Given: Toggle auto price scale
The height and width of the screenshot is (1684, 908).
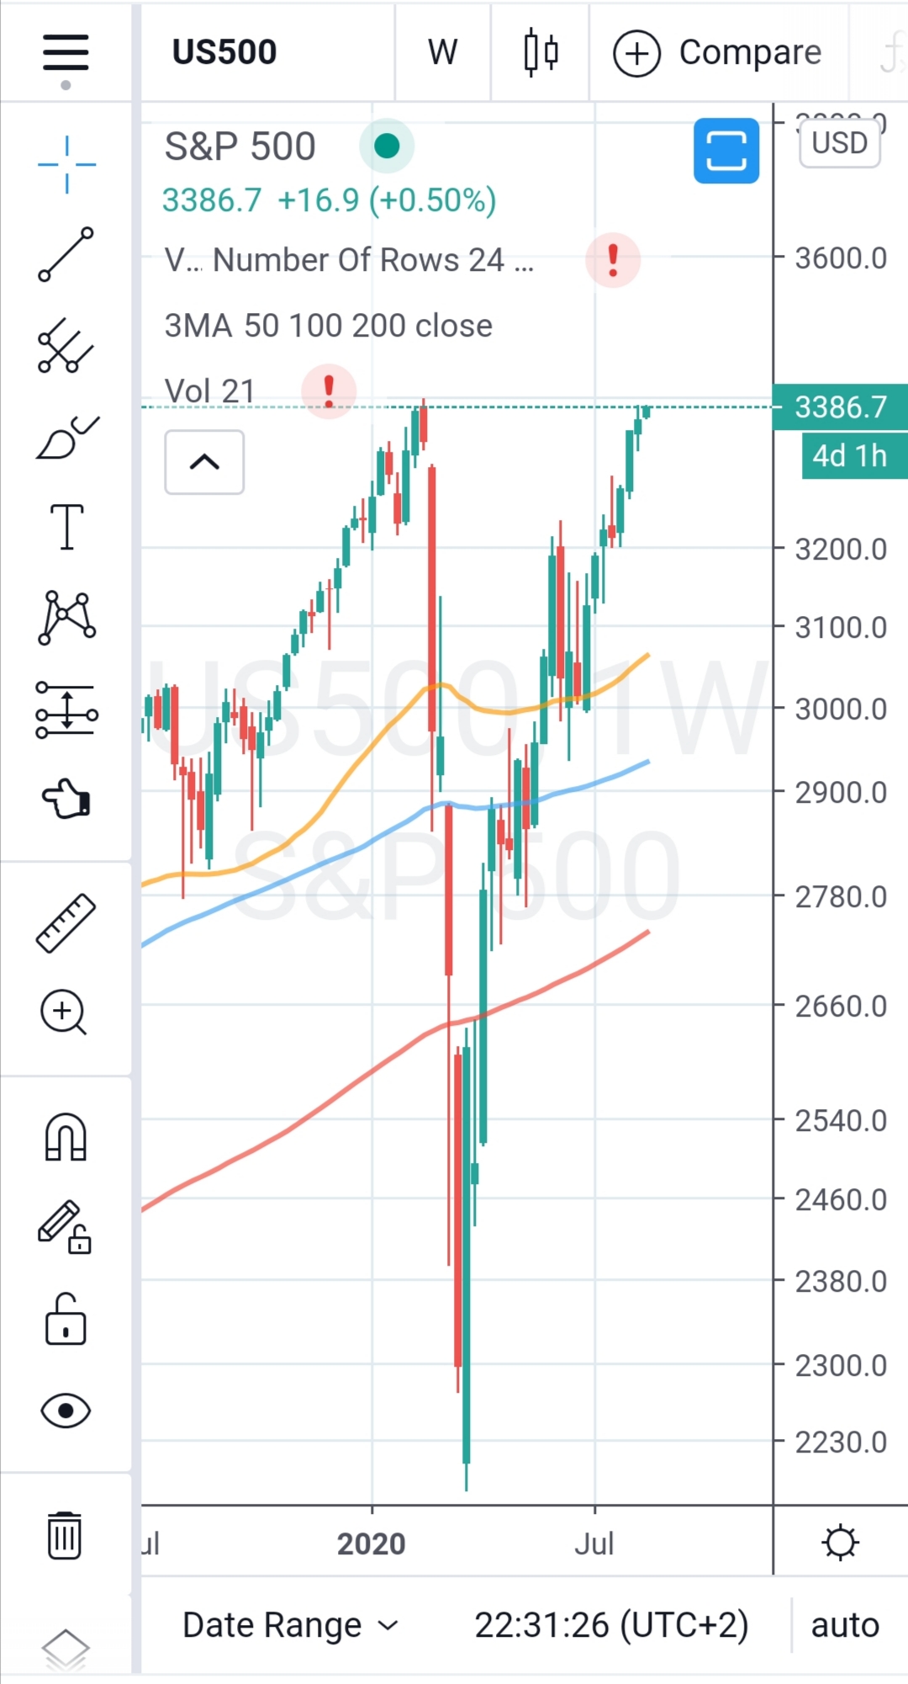Looking at the screenshot, I should [845, 1625].
